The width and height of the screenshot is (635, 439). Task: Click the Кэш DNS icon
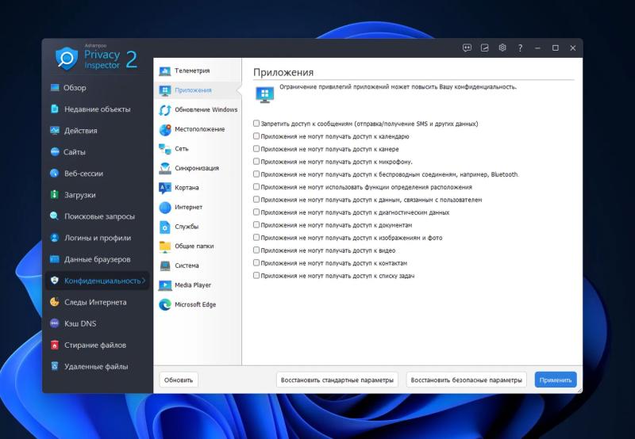[x=55, y=323]
